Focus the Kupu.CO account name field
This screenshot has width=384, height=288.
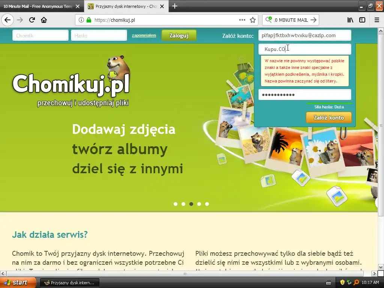304,49
